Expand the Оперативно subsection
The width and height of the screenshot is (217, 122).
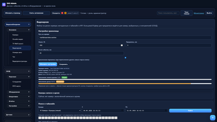[19, 97]
